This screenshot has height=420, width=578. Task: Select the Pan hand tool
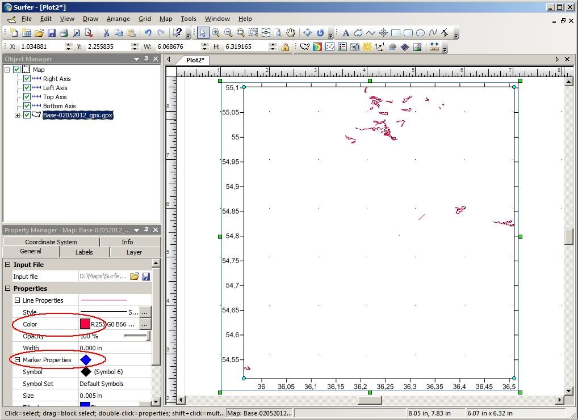(x=291, y=33)
